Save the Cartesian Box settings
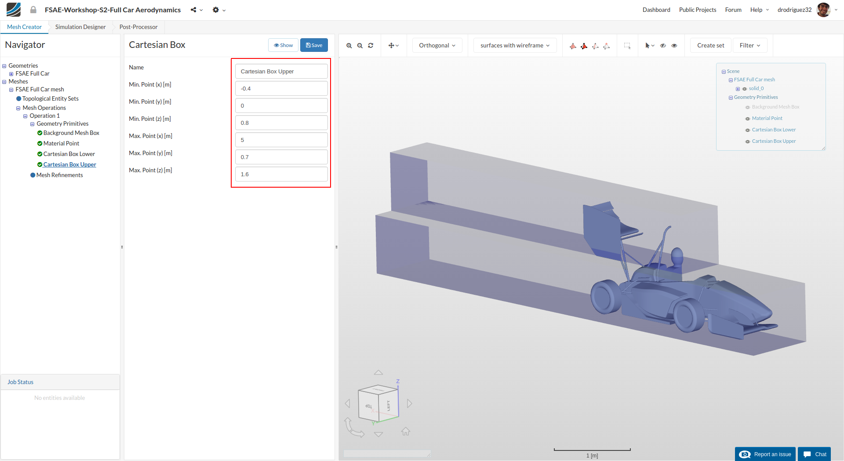Image resolution: width=844 pixels, height=461 pixels. coord(314,45)
